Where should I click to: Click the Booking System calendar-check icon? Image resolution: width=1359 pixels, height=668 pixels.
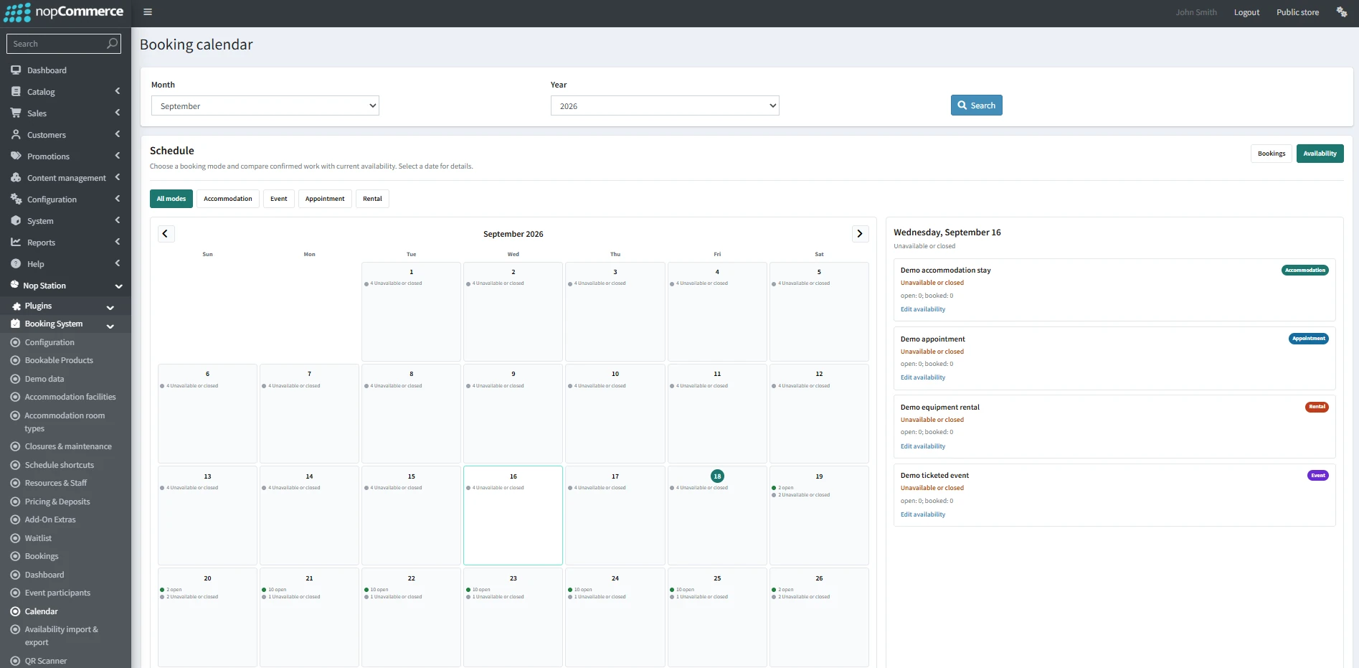pyautogui.click(x=15, y=324)
